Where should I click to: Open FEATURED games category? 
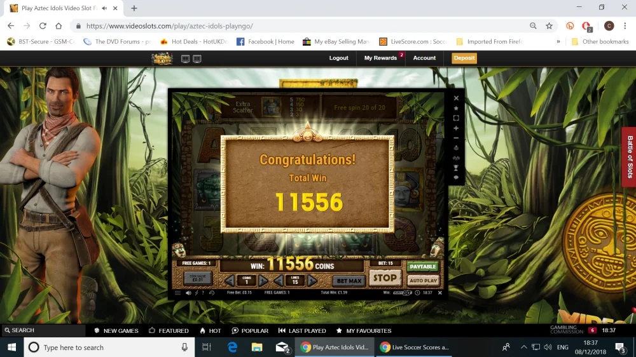169,331
